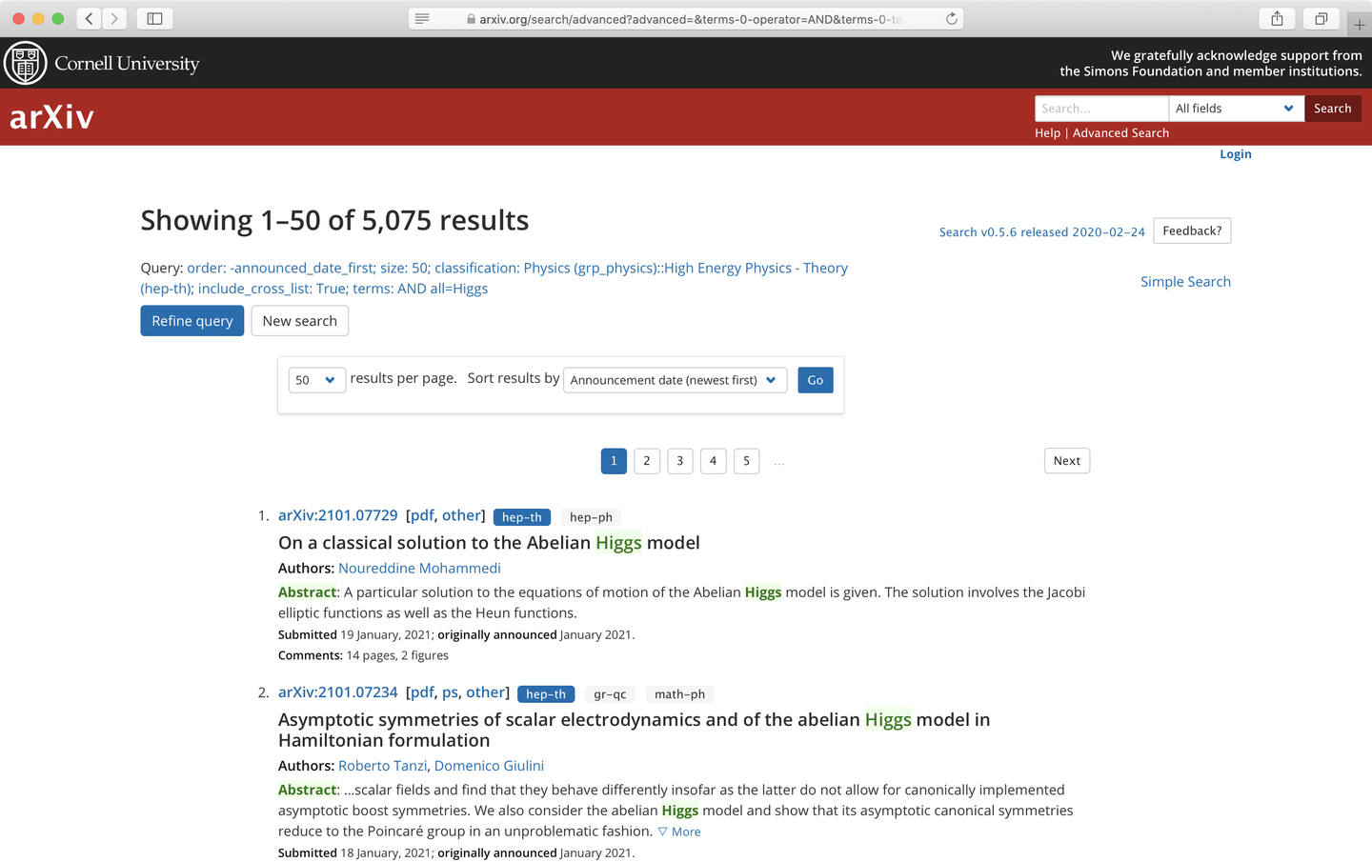This screenshot has width=1372, height=862.
Task: Click the 'Asymptotic symmetries of scalar electrodynamics' title
Action: coord(635,731)
